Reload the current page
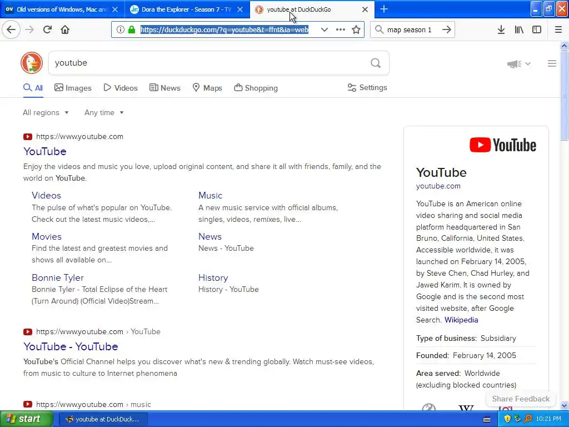This screenshot has height=427, width=569. 48,29
